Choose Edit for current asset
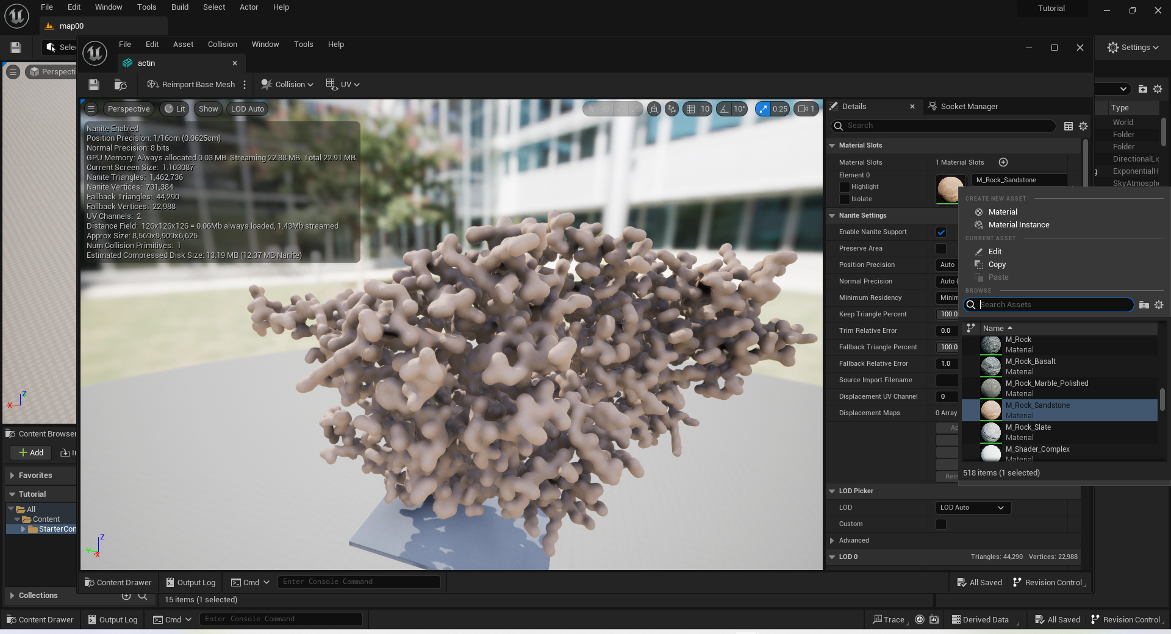 995,252
